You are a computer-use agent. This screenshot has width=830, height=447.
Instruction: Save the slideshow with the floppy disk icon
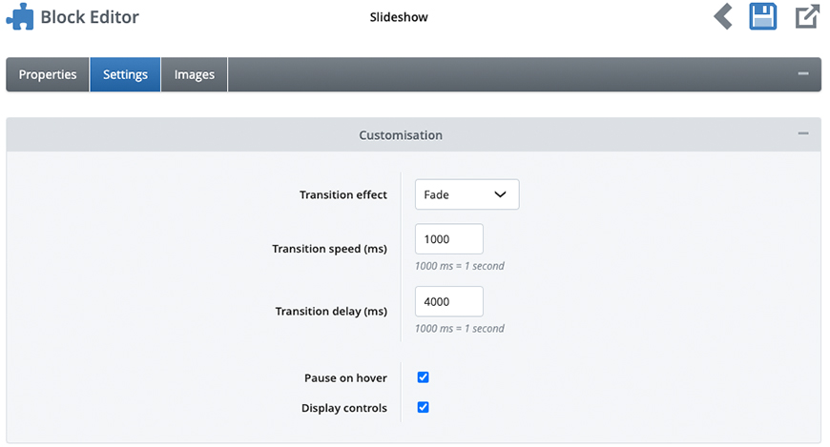point(763,16)
